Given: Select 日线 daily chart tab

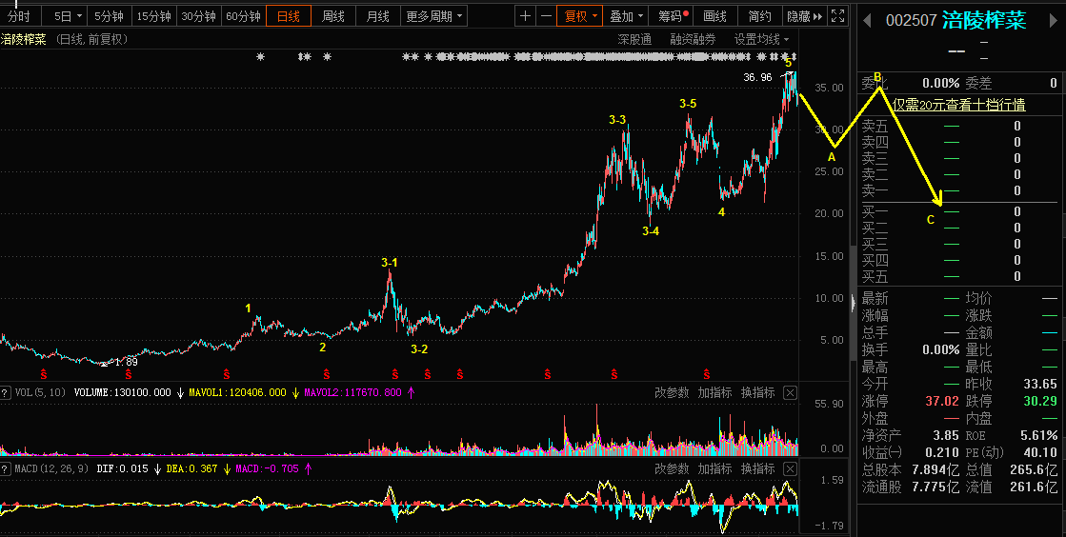Looking at the screenshot, I should [289, 15].
